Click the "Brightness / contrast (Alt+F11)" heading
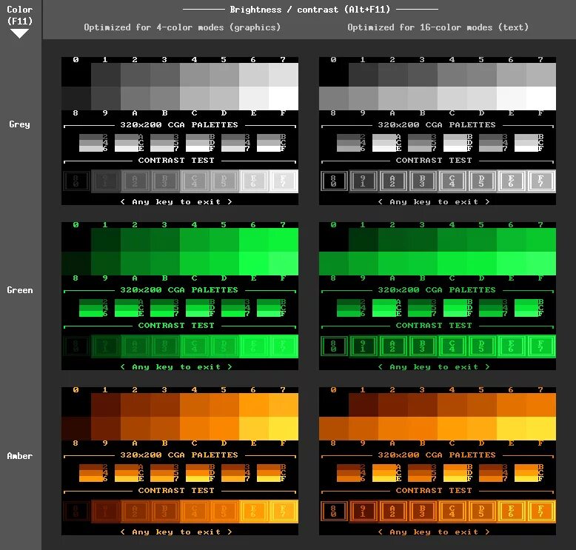Viewport: 576px width, 550px height. 309,10
